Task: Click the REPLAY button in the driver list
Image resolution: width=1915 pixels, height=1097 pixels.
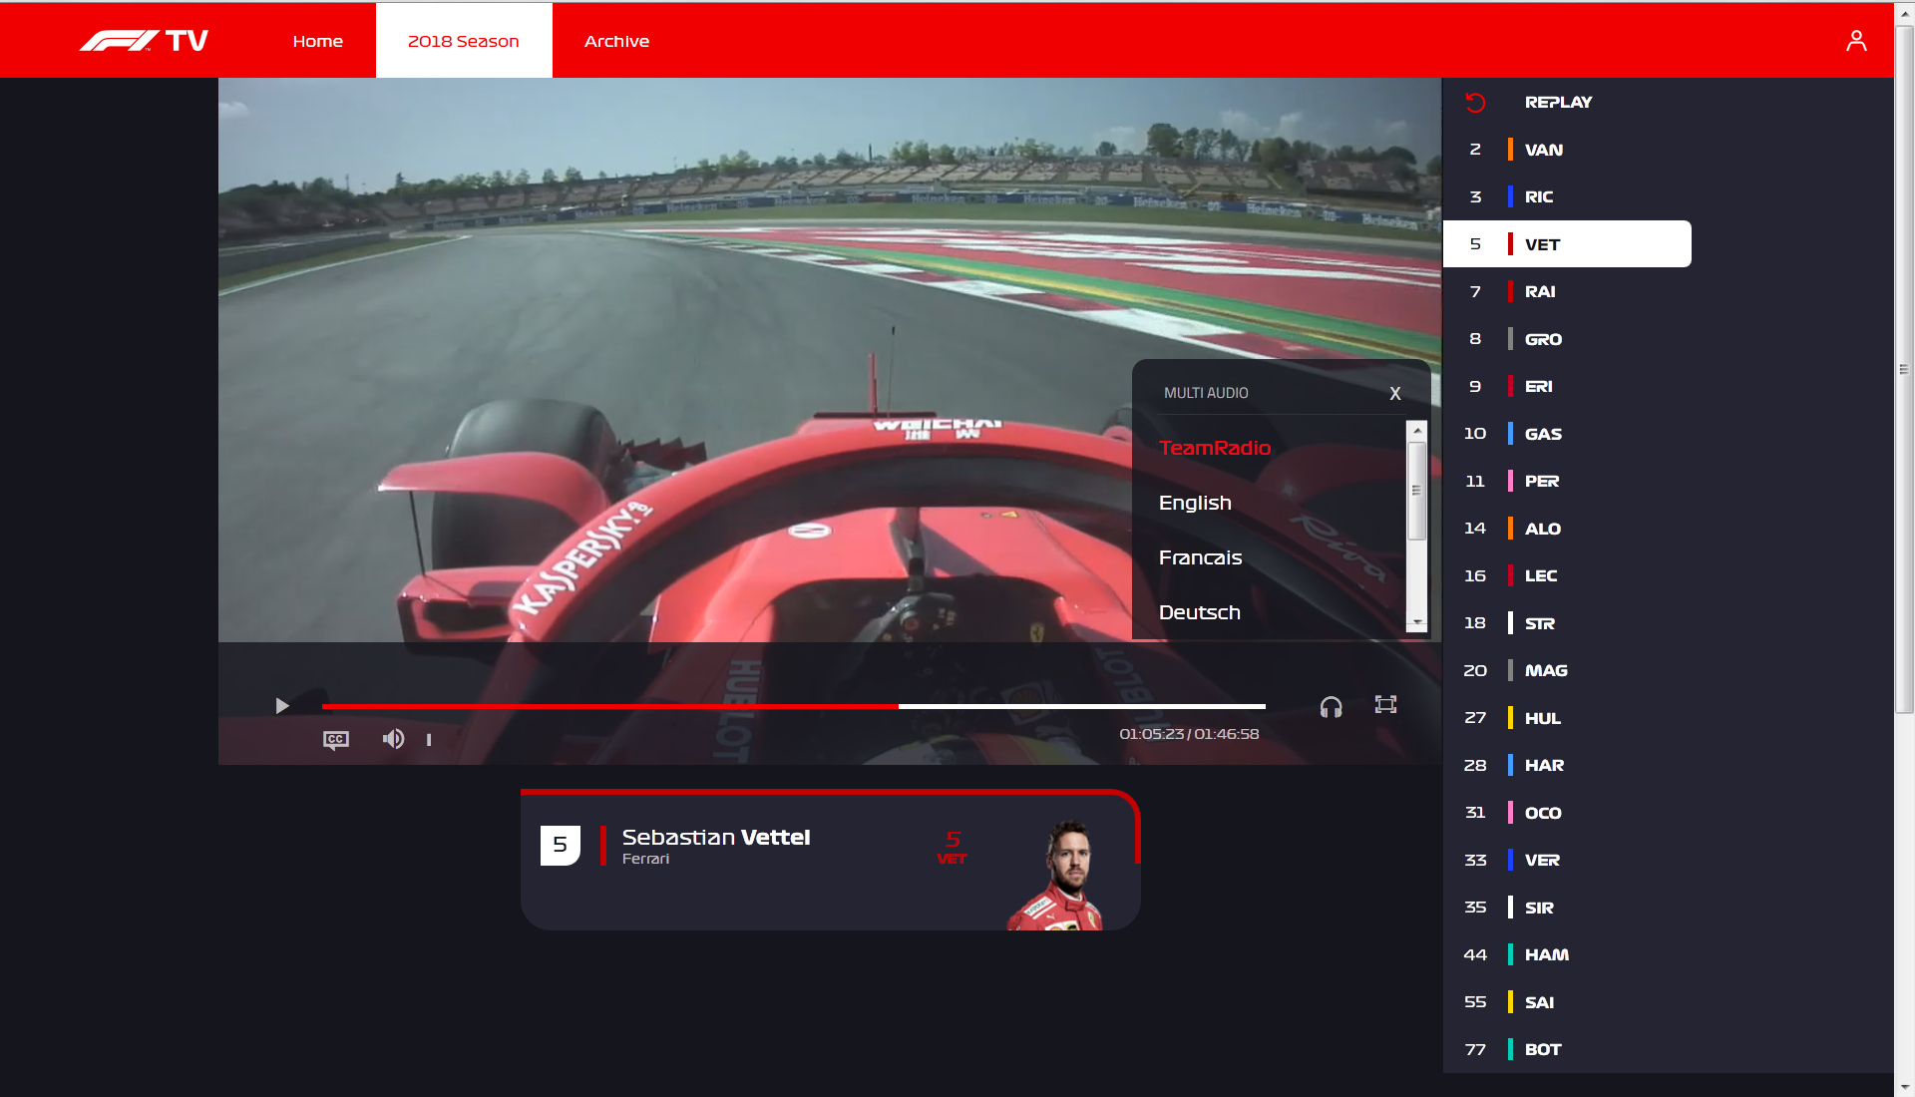Action: [1558, 102]
